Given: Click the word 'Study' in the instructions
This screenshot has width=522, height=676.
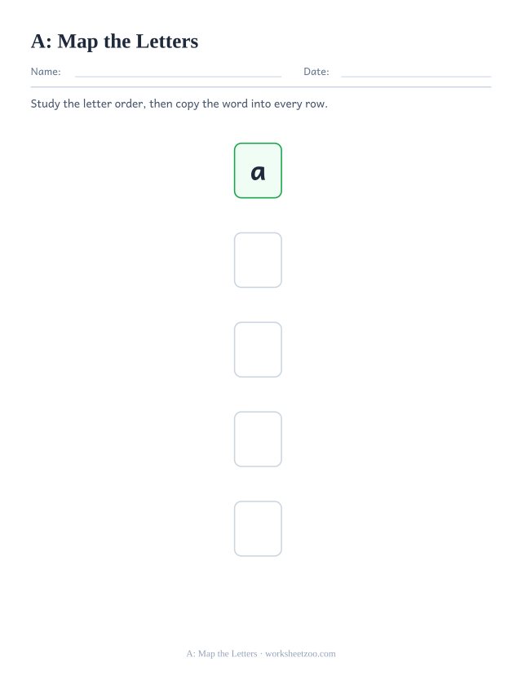Looking at the screenshot, I should [45, 104].
